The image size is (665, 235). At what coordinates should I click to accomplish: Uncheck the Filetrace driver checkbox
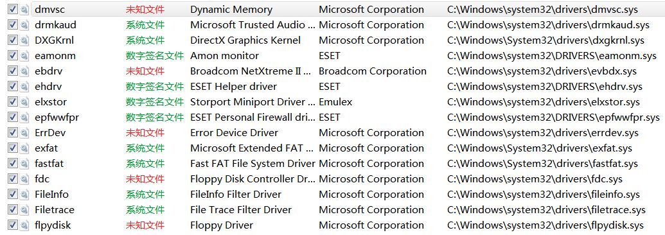click(13, 209)
